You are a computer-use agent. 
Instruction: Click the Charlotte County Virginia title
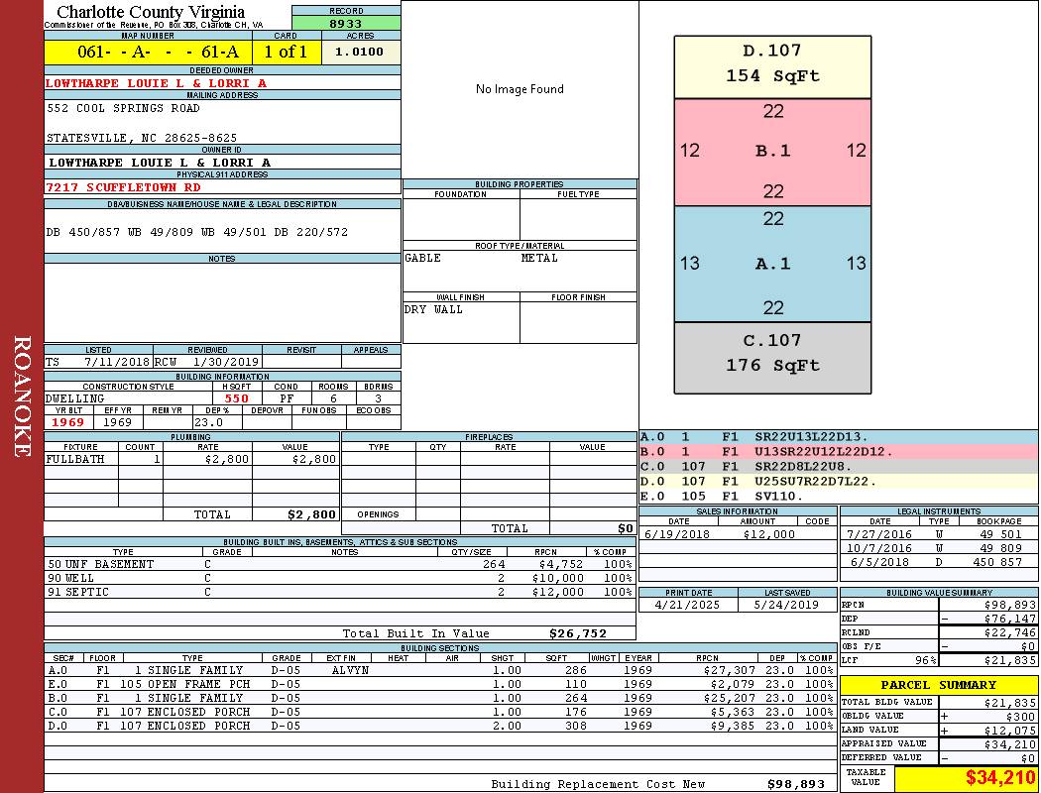point(151,12)
